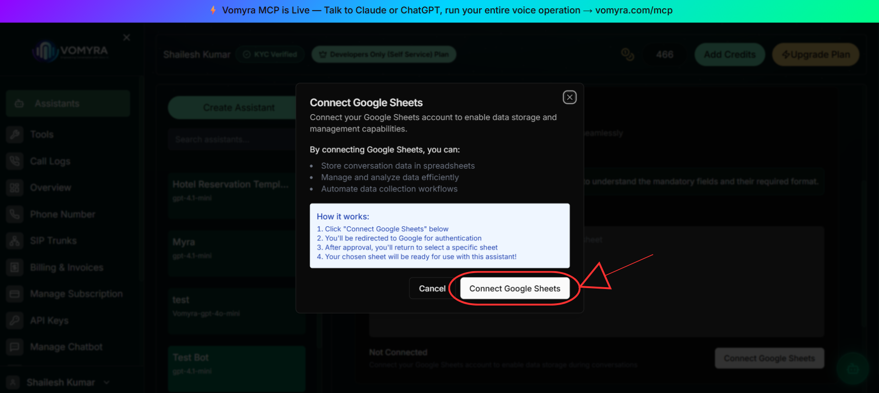Viewport: 879px width, 393px height.
Task: Click the Search assistants input field
Action: (237, 139)
